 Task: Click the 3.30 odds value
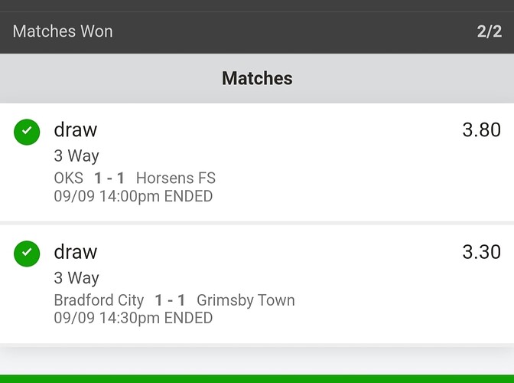coord(481,252)
